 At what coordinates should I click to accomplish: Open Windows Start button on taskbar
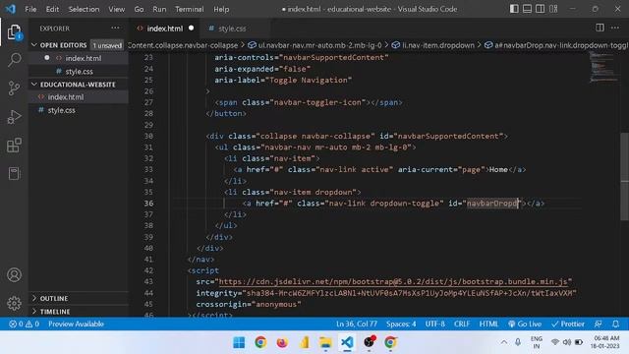click(239, 342)
